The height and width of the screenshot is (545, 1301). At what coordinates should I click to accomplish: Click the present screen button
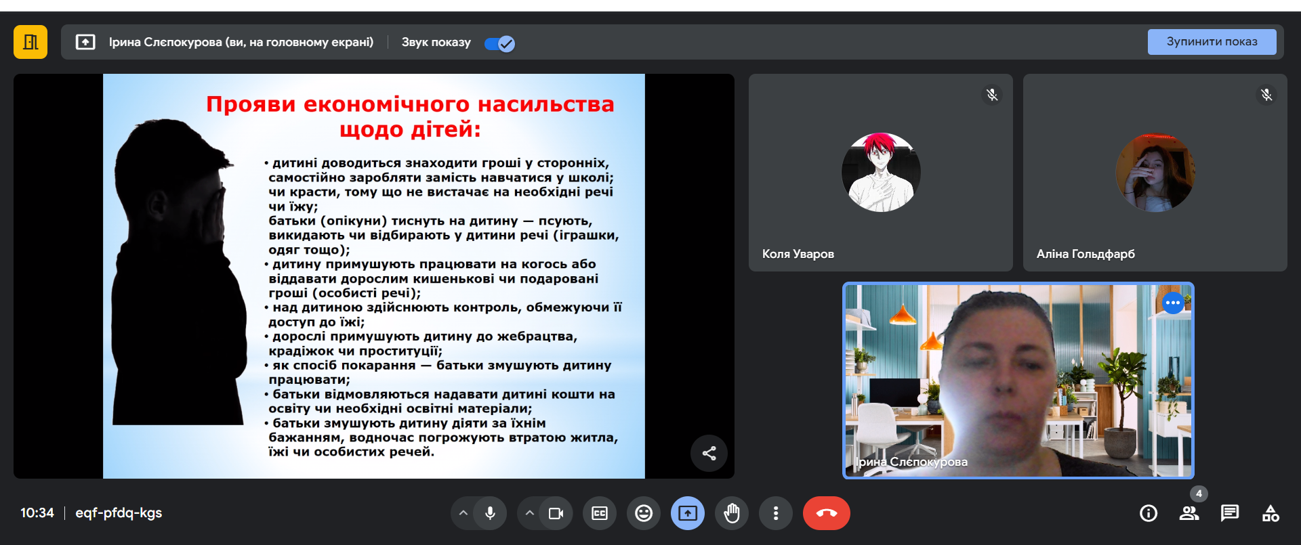pos(688,513)
